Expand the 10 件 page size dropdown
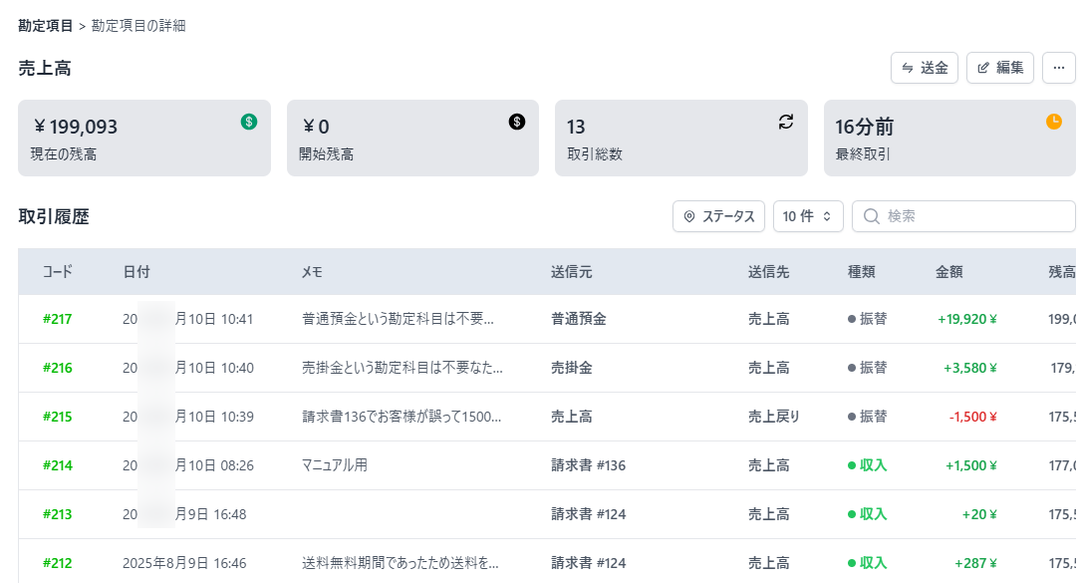1079x583 pixels. click(808, 216)
